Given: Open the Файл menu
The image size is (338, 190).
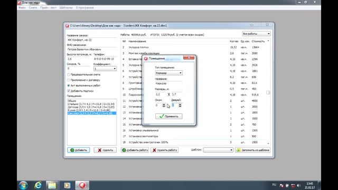Looking at the screenshot, I should pos(22,7).
